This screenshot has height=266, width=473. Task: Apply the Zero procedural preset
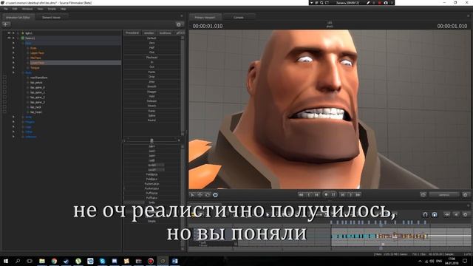tap(152, 43)
